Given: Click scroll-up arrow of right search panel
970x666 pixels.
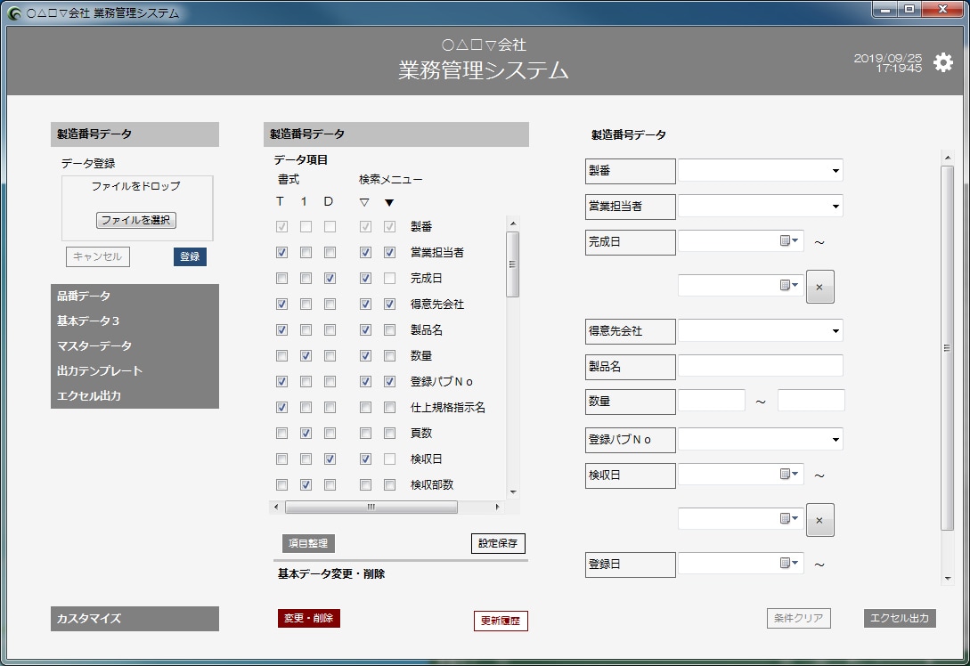Looking at the screenshot, I should pyautogui.click(x=947, y=158).
